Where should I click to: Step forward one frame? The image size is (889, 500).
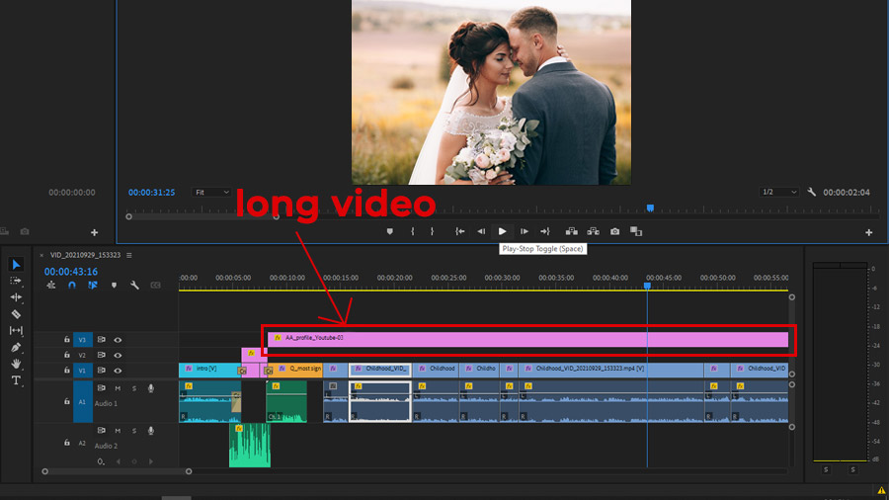click(x=524, y=231)
